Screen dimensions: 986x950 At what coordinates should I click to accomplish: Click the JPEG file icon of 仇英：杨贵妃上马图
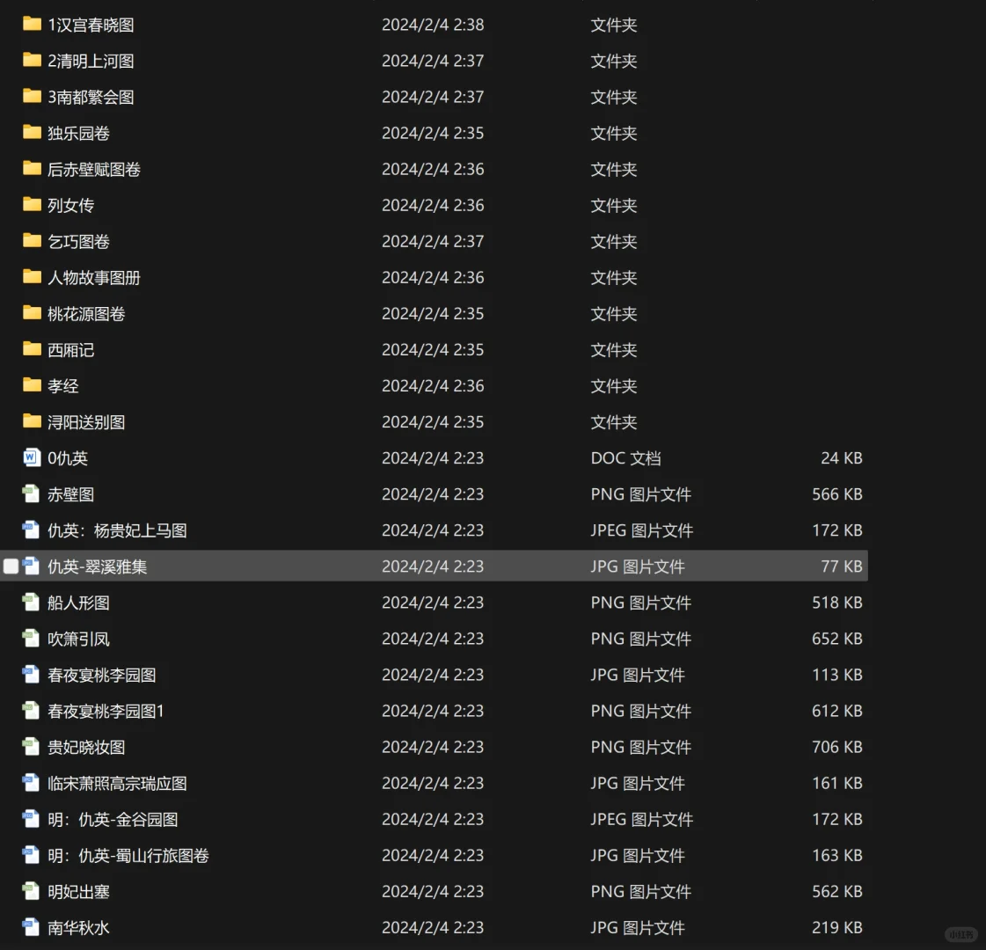point(31,530)
